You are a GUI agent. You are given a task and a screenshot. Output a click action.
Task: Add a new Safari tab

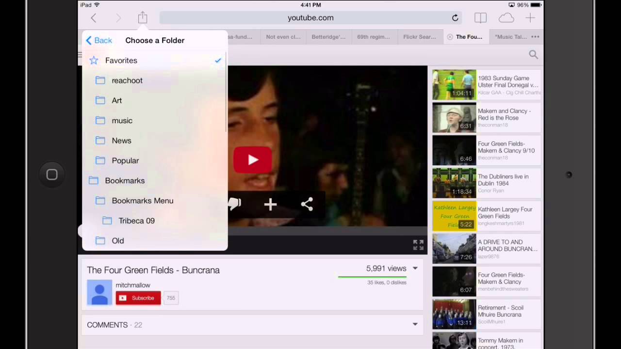point(530,18)
